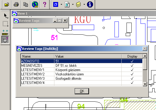Screen dimensions: 156x110
Task: Select the LETESITMENY2 tag name
Action: pyautogui.click(x=33, y=74)
